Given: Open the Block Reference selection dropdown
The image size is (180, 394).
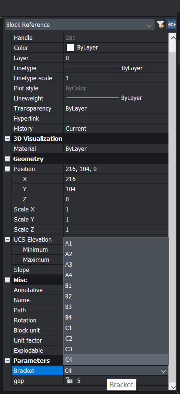Looking at the screenshot, I should [79, 25].
